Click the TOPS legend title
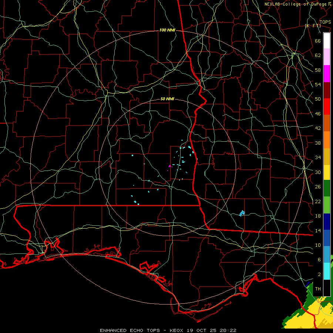Image resolution: width=333 pixels, height=333 pixels. tap(325, 22)
